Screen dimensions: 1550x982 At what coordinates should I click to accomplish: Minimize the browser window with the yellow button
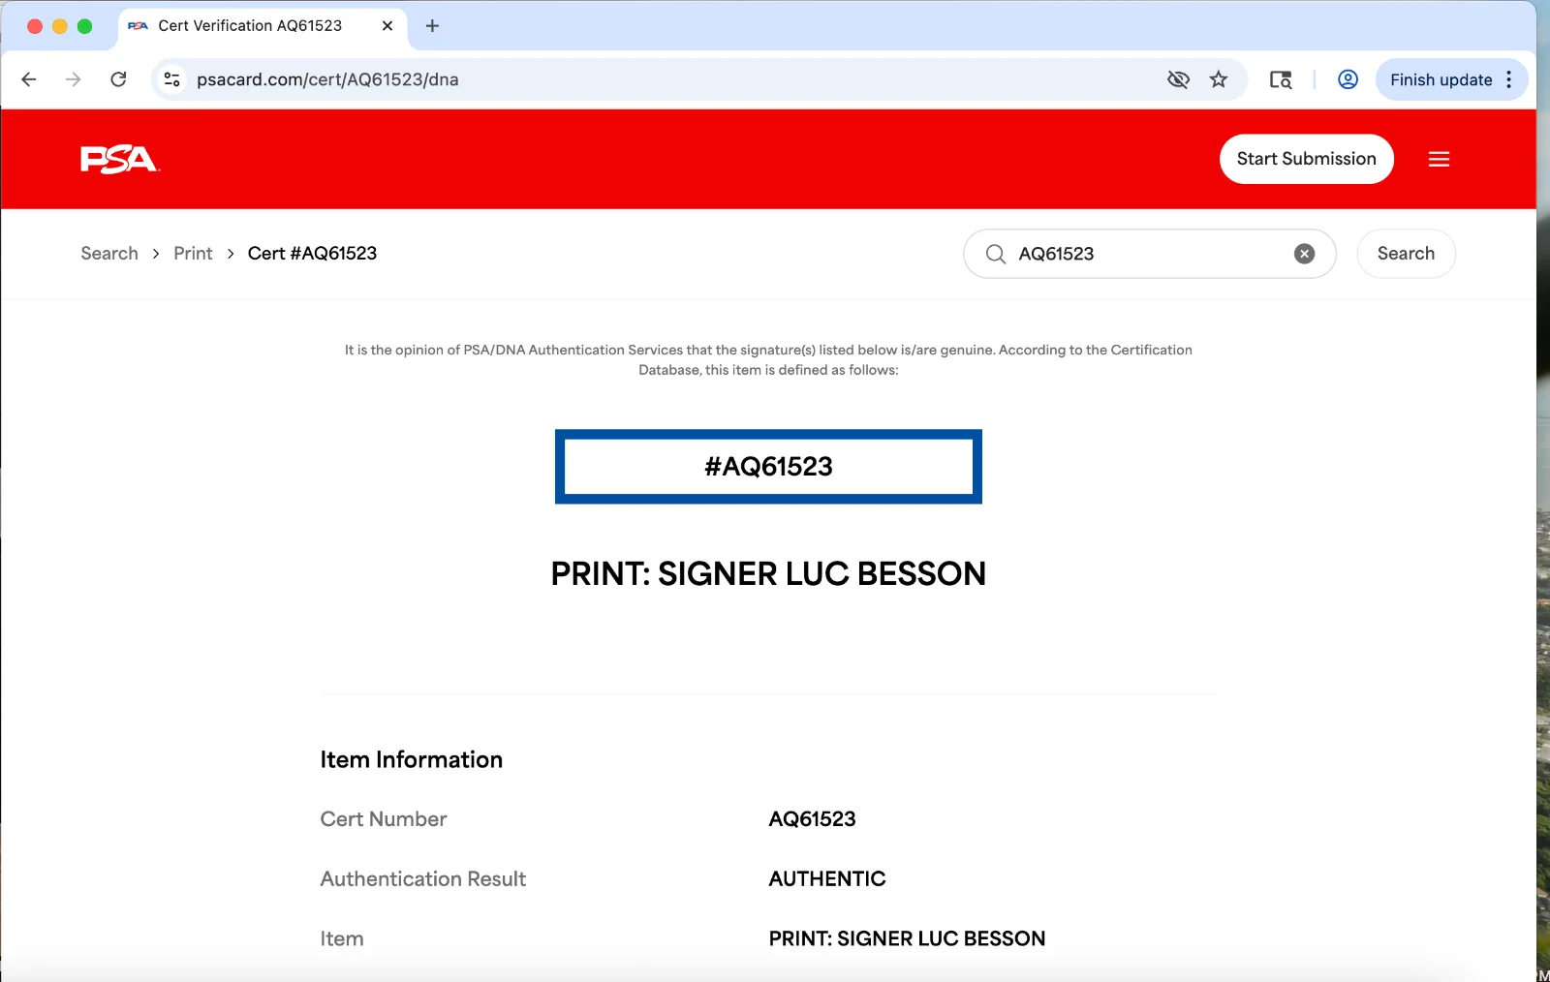[60, 26]
